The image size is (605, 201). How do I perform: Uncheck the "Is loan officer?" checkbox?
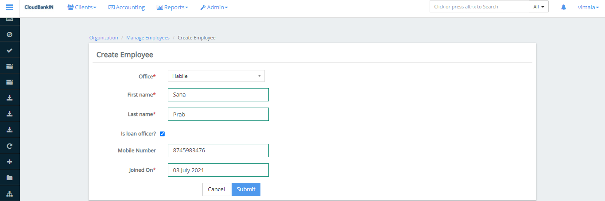coord(162,134)
